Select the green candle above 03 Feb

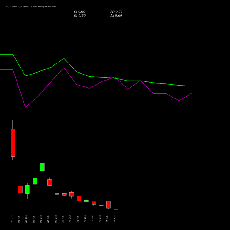(35, 181)
